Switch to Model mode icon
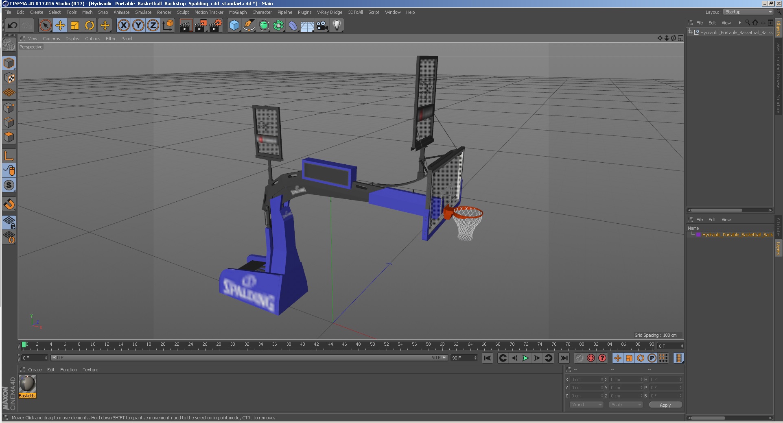Image resolution: width=783 pixels, height=423 pixels. 9,63
